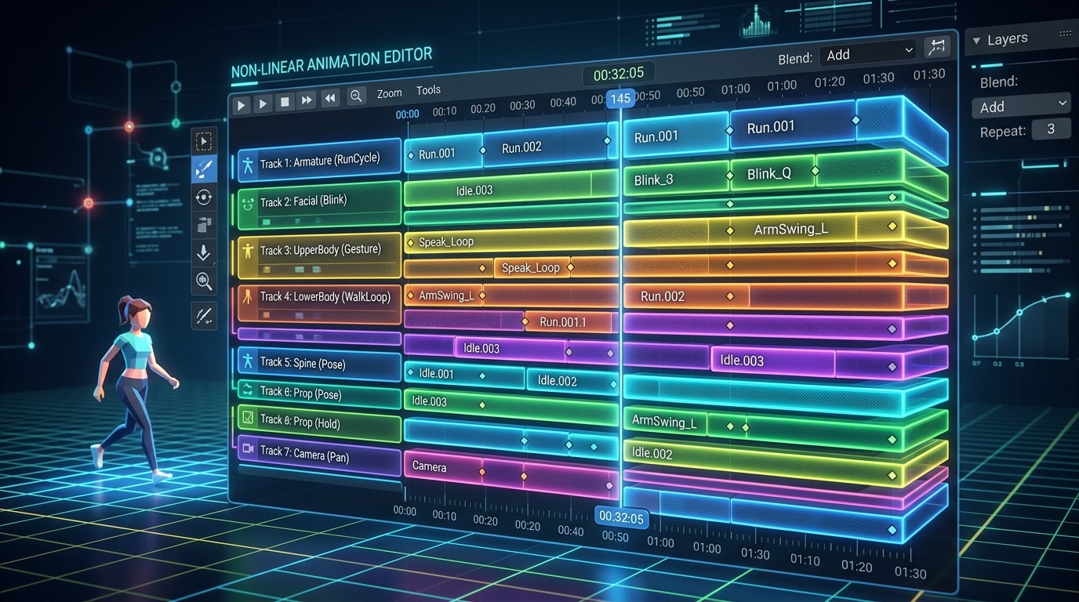Click the icon on the Prop (Hold) track

click(x=248, y=418)
